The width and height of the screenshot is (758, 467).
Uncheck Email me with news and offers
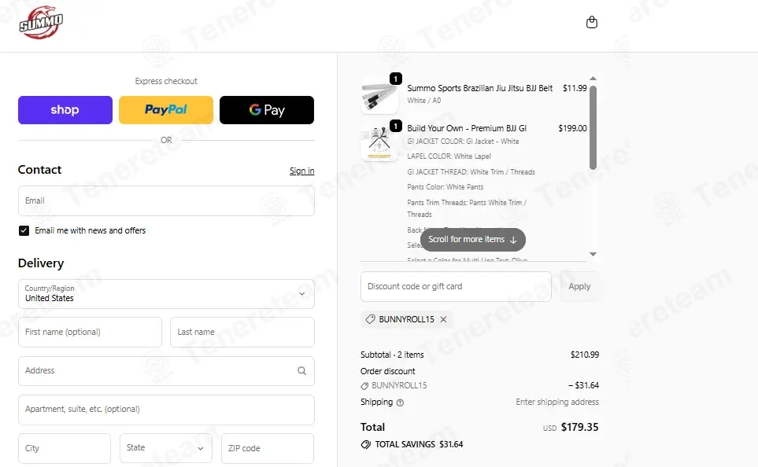coord(24,231)
